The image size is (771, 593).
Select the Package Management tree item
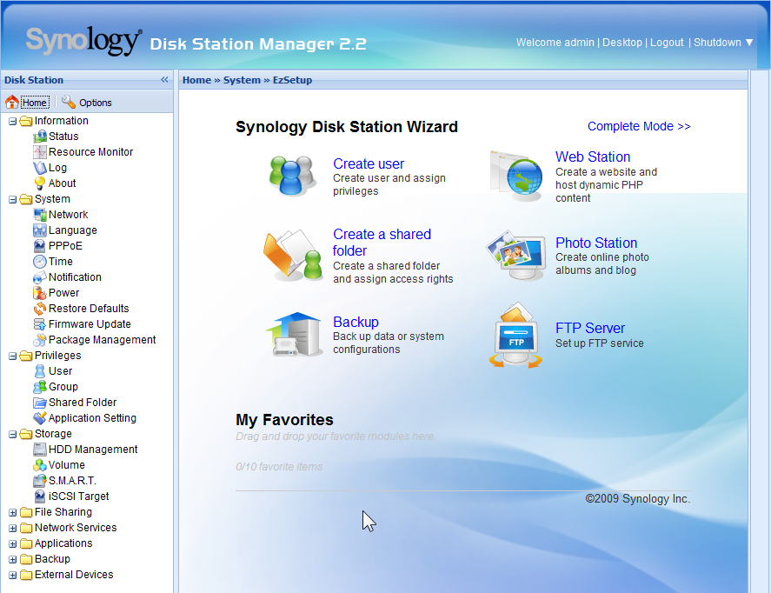pyautogui.click(x=102, y=340)
